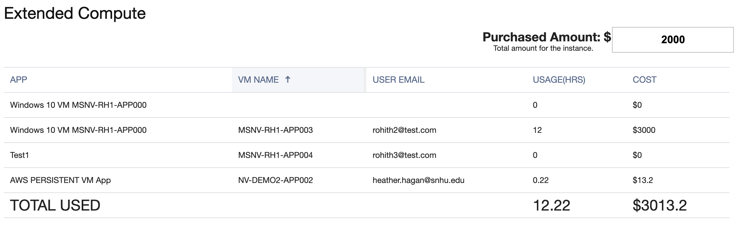Click the rohith2@test.com email
Viewport: 737px width, 240px height.
click(x=404, y=130)
